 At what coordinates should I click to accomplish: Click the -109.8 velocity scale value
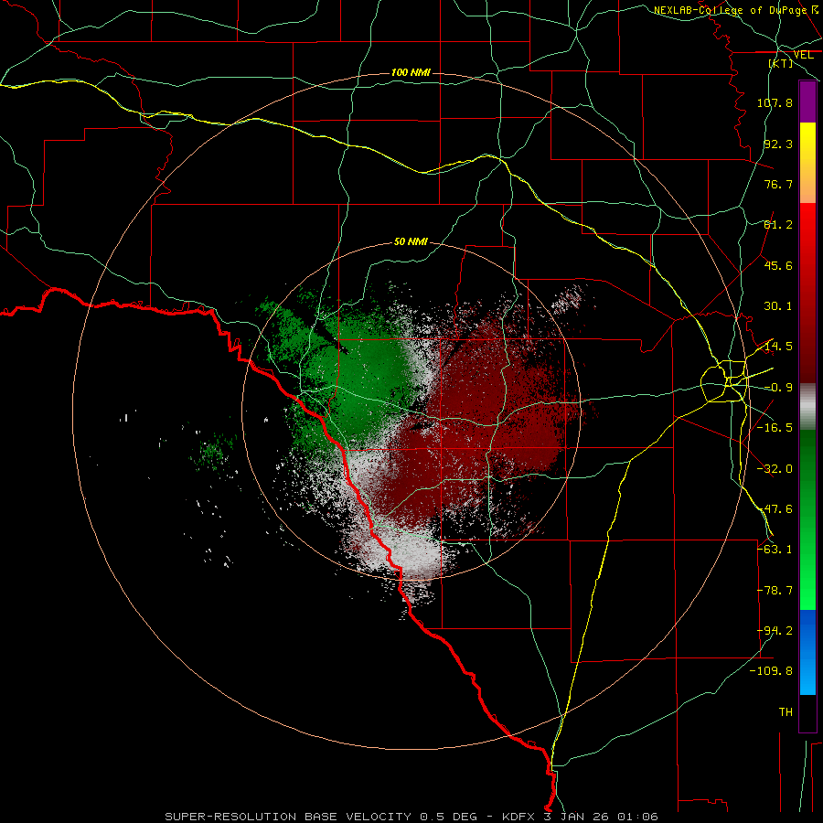point(772,671)
